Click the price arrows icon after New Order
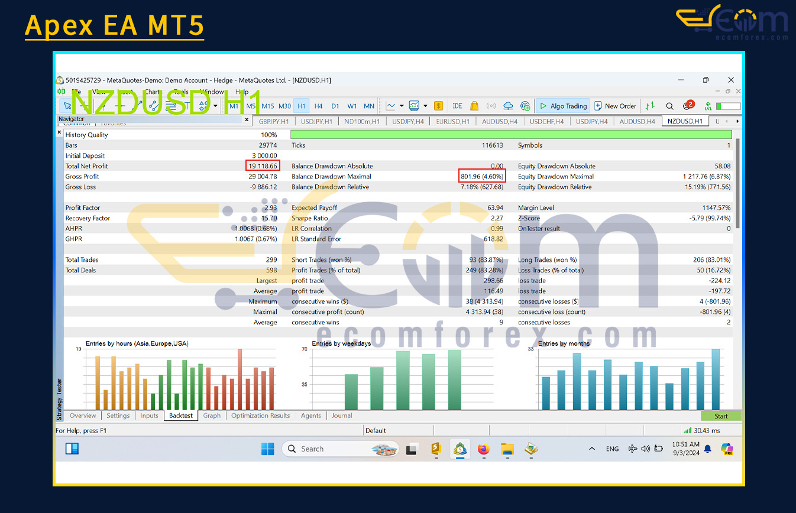Image resolution: width=796 pixels, height=513 pixels. click(651, 106)
